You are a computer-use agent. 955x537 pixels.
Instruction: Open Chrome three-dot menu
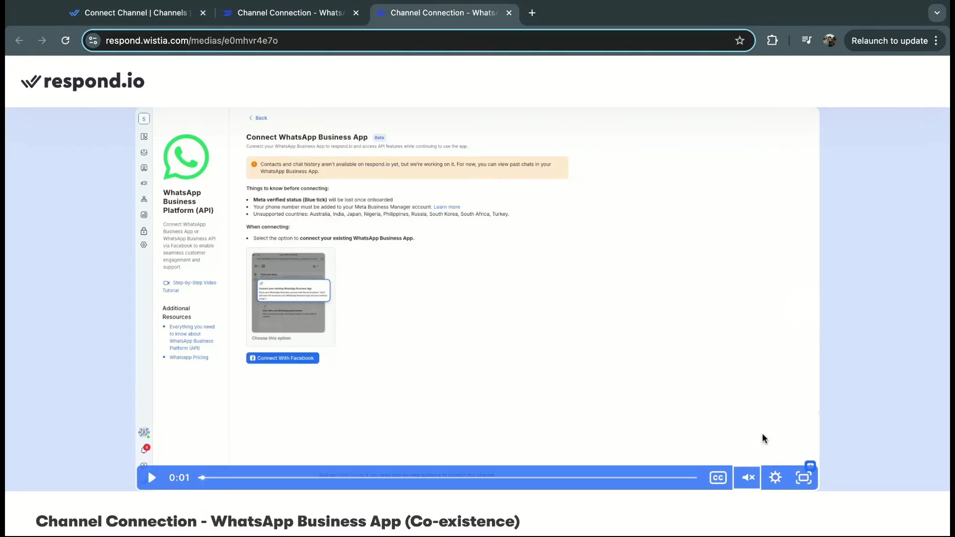coord(937,41)
